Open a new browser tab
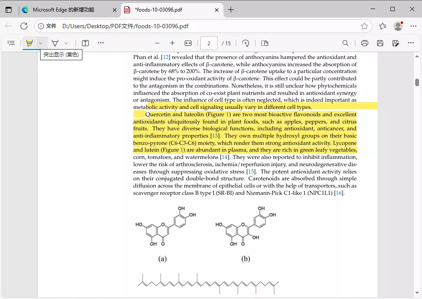 [x=231, y=10]
